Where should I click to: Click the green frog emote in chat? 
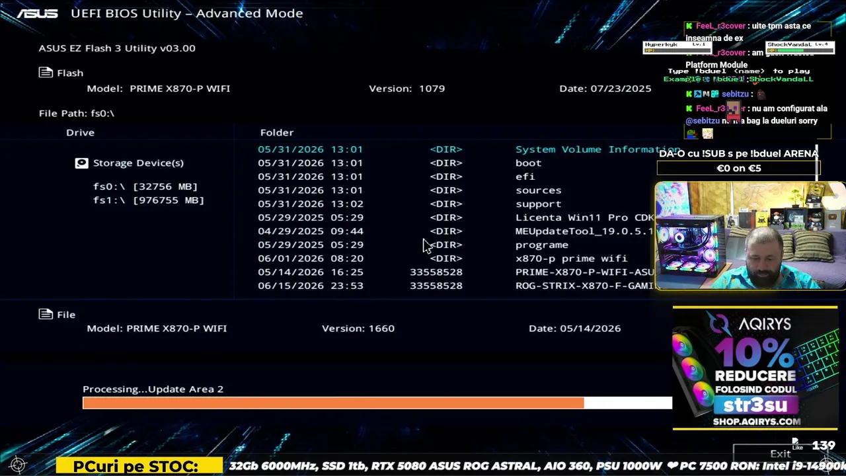[x=691, y=134]
